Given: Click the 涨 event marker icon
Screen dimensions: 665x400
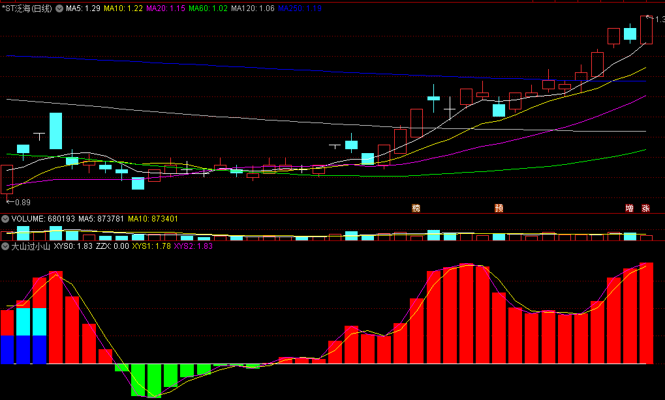Looking at the screenshot, I should pos(646,208).
